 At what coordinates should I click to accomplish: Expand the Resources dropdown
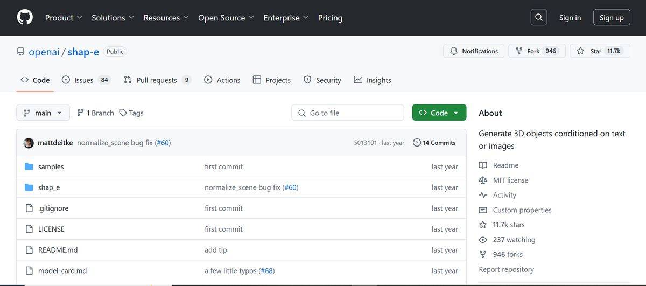click(166, 18)
